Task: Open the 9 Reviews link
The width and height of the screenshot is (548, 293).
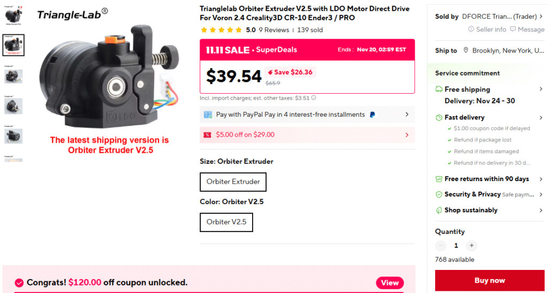Action: pos(273,30)
